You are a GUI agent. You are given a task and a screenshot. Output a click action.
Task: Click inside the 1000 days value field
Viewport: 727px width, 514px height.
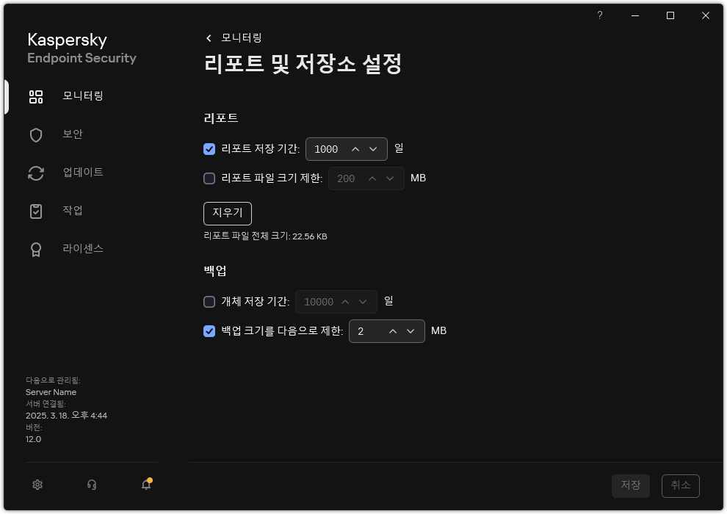point(324,149)
